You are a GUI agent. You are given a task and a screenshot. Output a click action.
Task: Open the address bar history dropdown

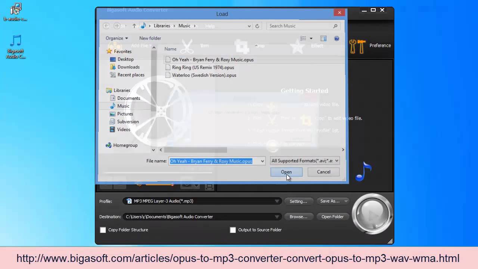(x=249, y=26)
